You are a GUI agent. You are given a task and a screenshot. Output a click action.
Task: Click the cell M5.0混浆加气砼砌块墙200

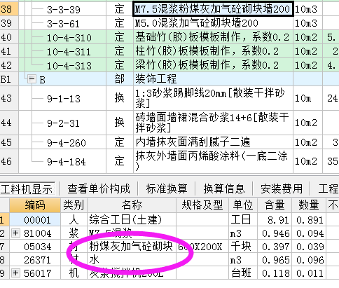point(213,23)
